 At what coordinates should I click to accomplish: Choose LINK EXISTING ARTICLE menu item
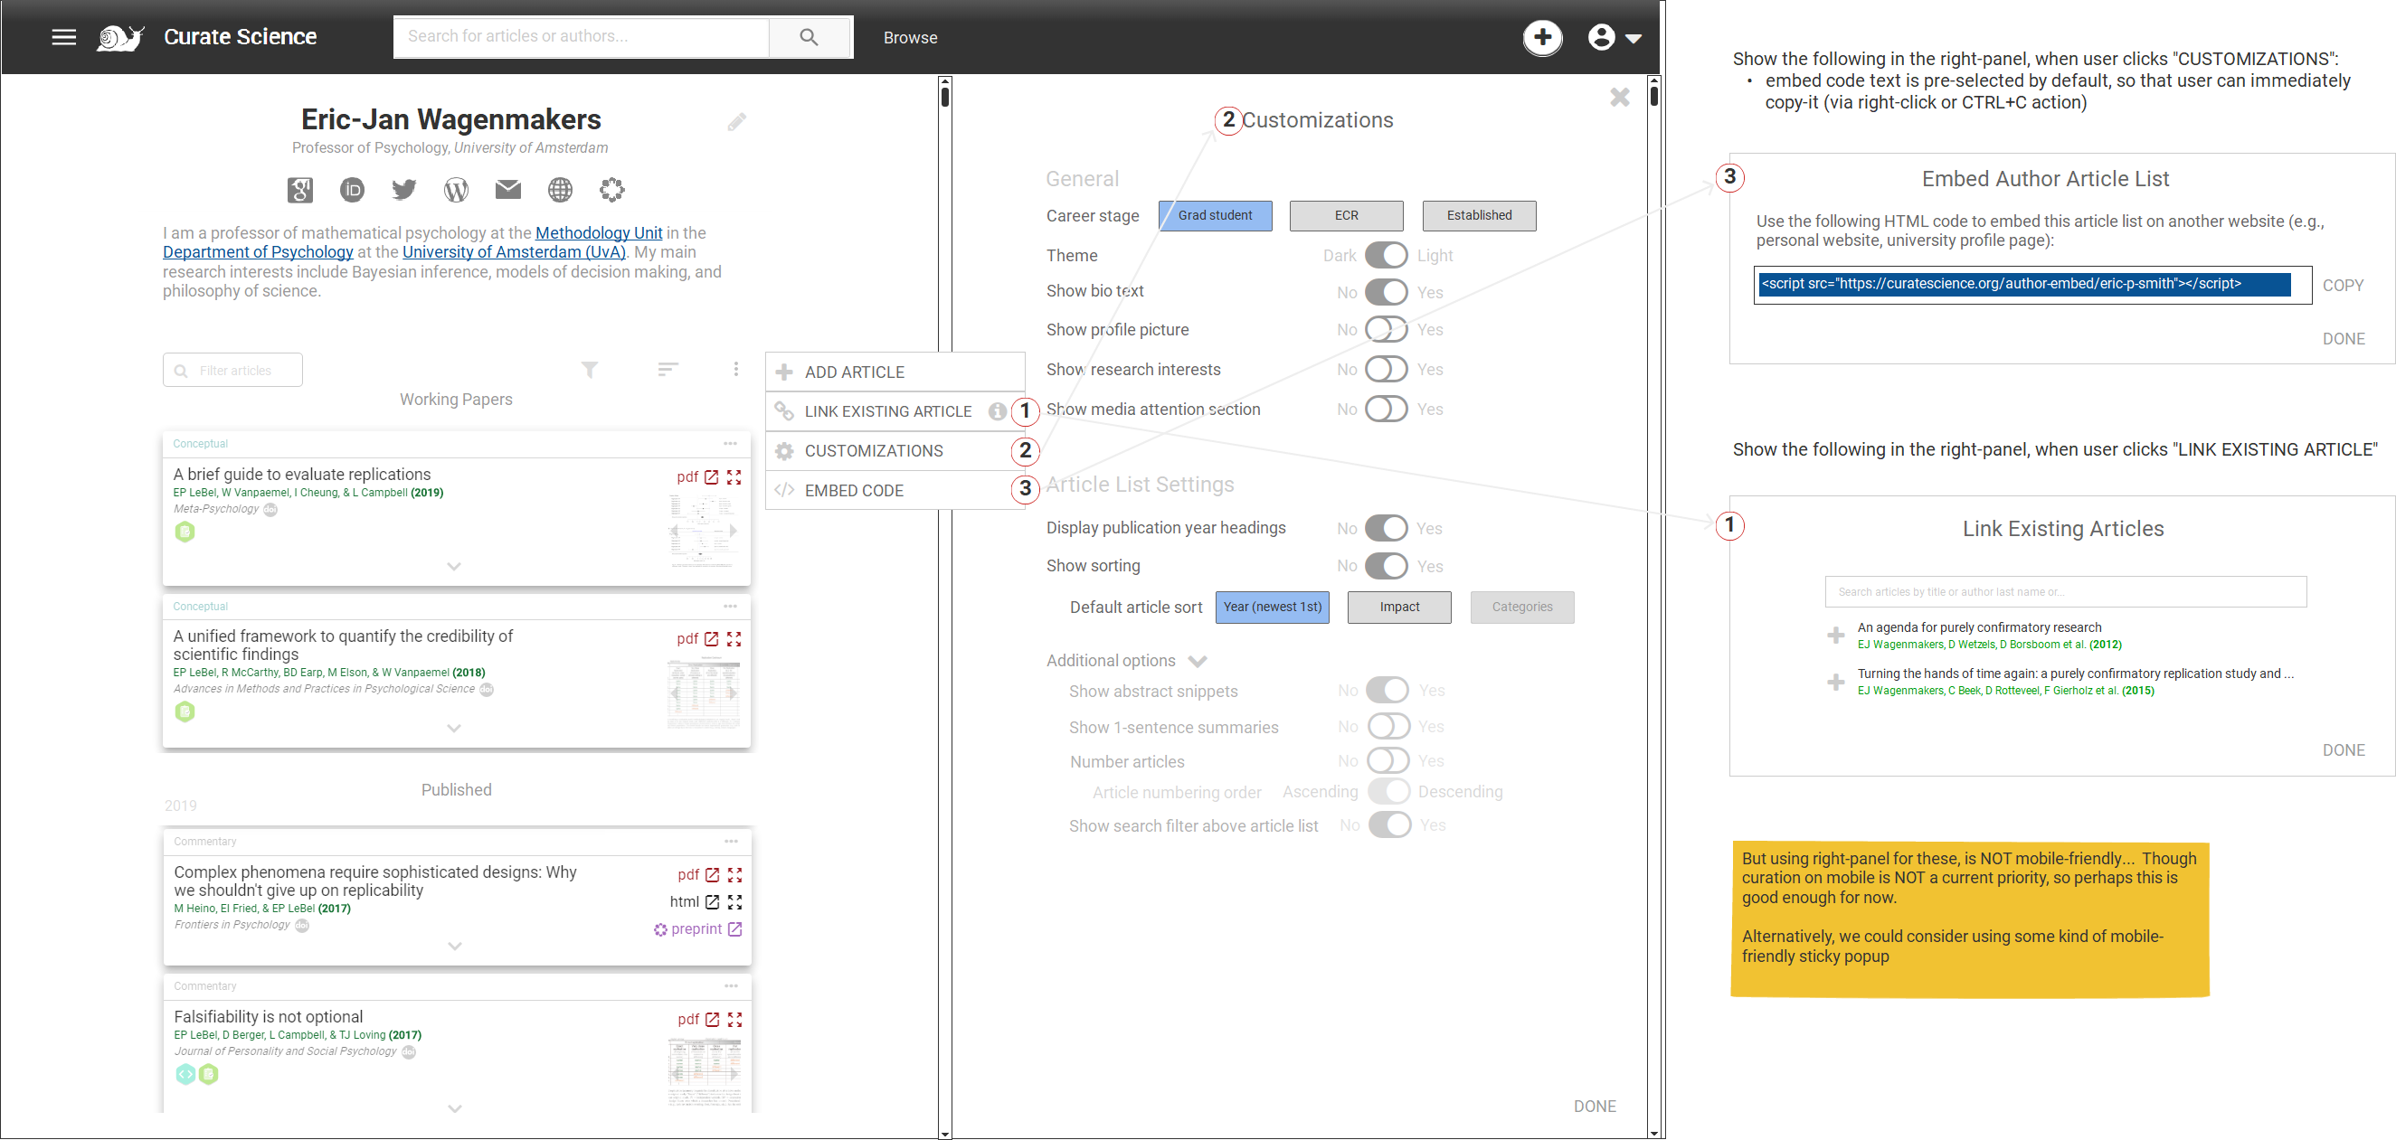coord(886,411)
